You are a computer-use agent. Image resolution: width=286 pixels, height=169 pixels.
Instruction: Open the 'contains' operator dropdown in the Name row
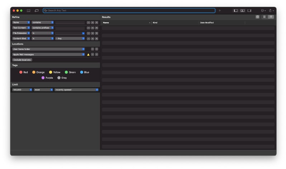43,23
